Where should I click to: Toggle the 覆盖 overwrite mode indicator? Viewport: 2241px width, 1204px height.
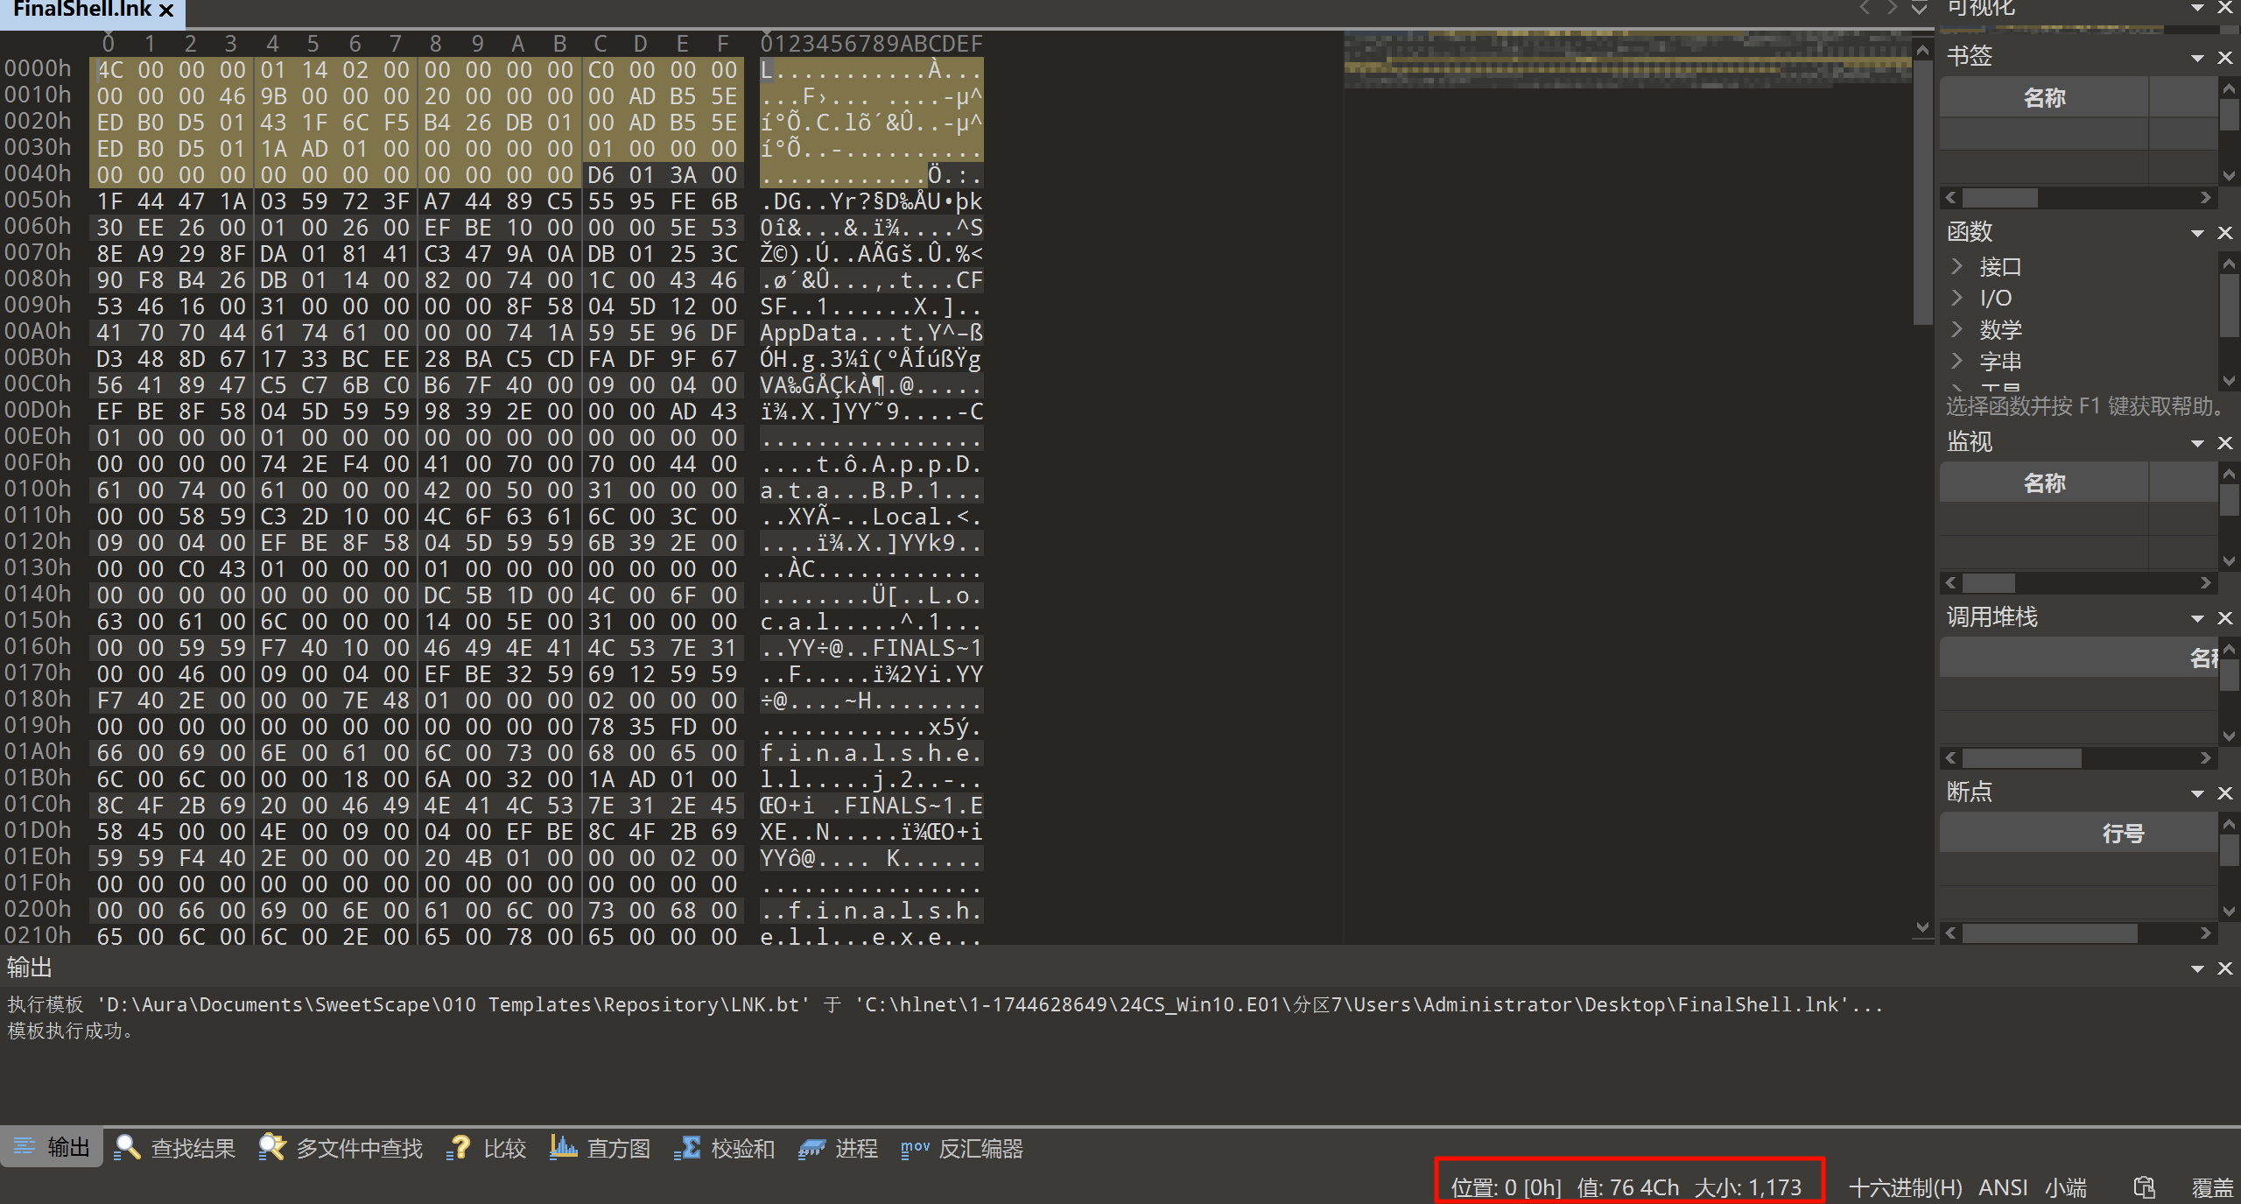[2213, 1187]
